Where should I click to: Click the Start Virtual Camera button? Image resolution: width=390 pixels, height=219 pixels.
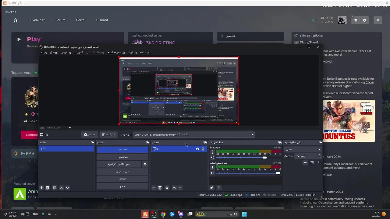(x=119, y=164)
